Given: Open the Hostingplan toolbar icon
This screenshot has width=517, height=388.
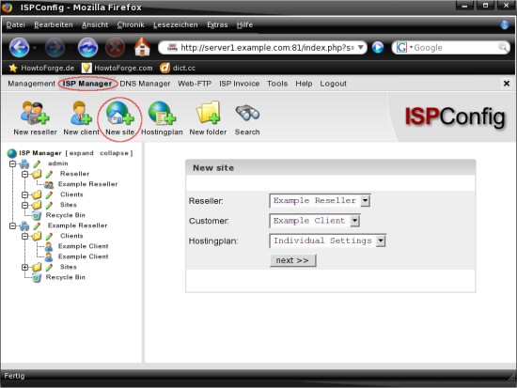Looking at the screenshot, I should (162, 113).
